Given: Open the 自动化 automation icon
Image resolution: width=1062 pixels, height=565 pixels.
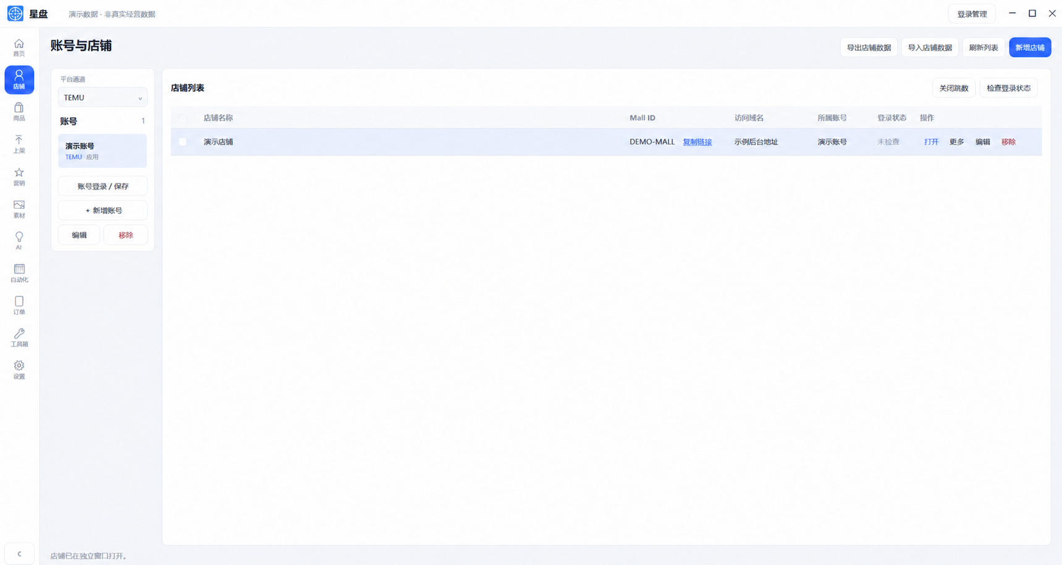Looking at the screenshot, I should [x=19, y=273].
